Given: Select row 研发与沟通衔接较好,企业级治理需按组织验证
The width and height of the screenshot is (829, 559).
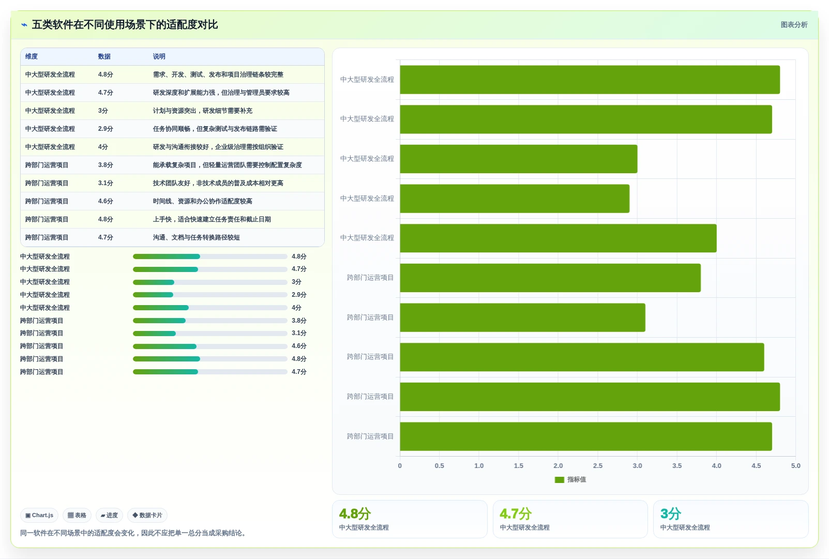Looking at the screenshot, I should 172,147.
